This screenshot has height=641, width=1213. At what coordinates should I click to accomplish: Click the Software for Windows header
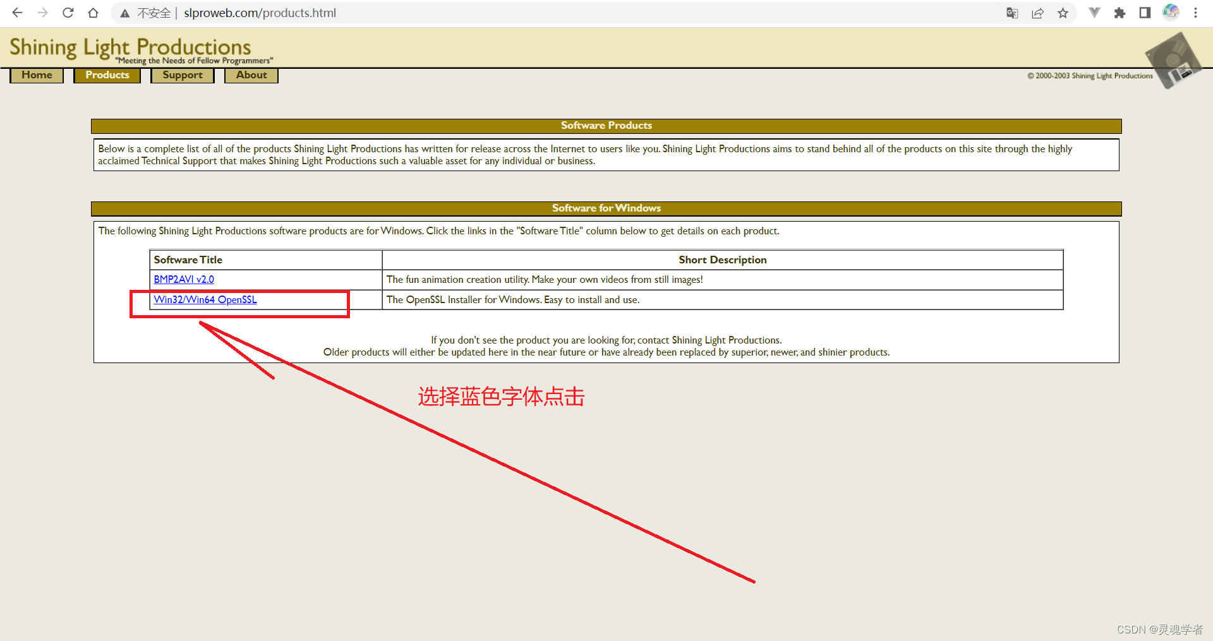point(606,208)
